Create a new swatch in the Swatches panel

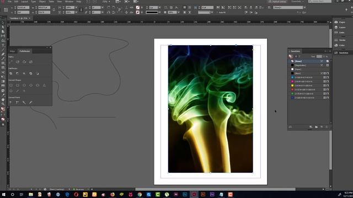322,127
